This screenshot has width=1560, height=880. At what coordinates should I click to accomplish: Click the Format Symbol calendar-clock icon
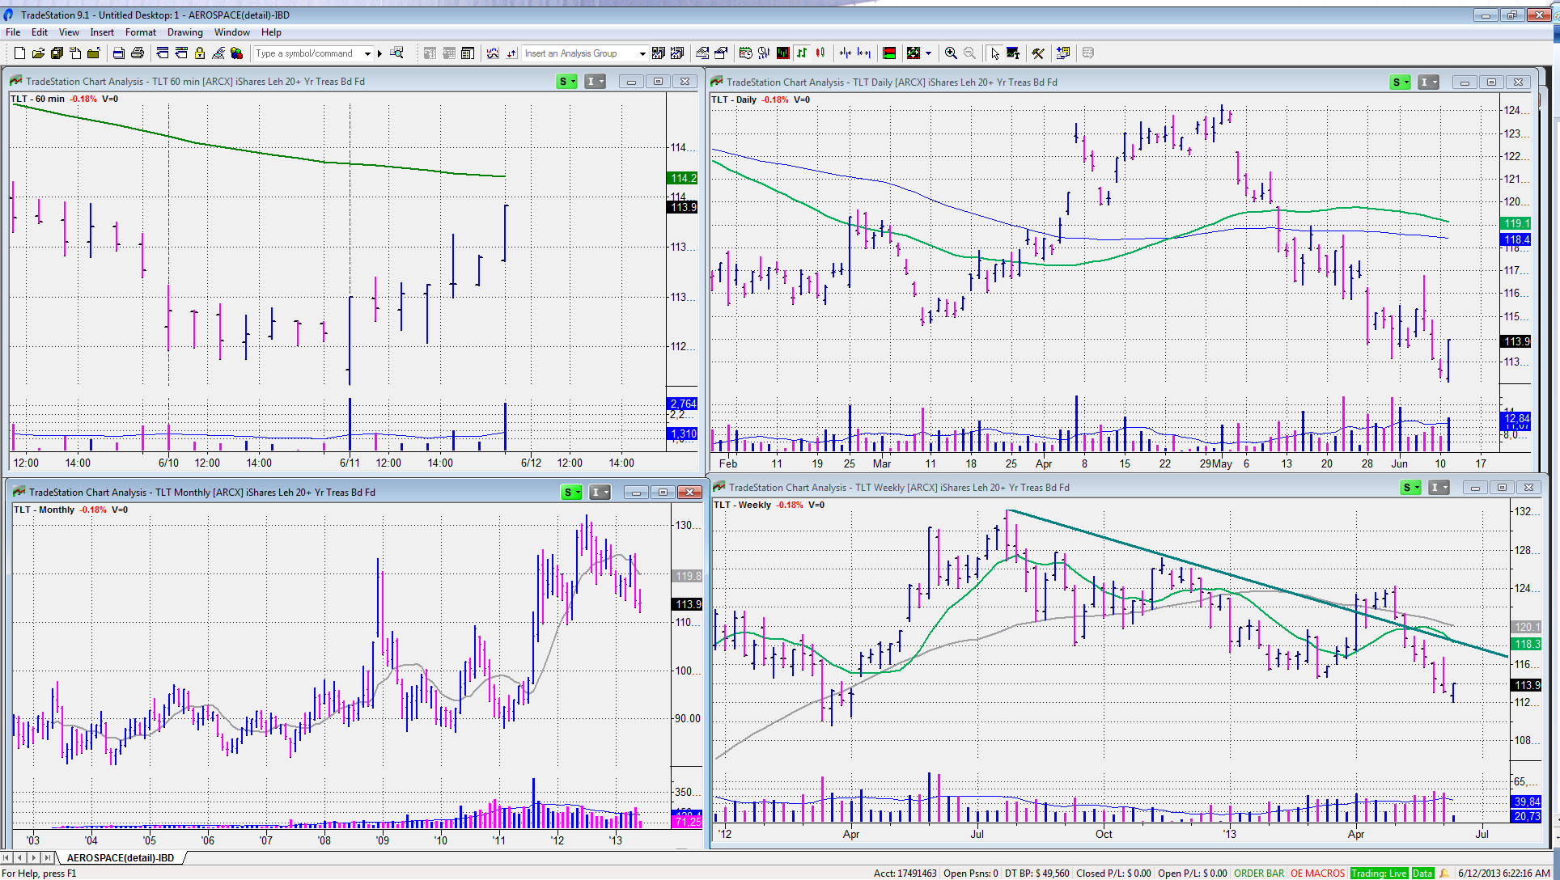pos(745,53)
